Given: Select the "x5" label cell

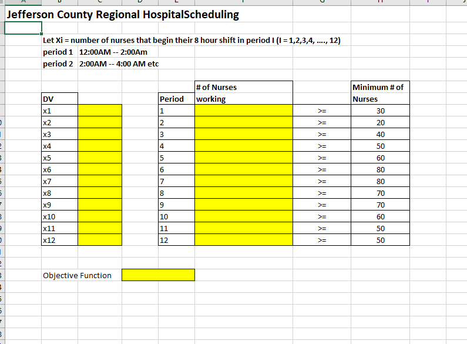Looking at the screenshot, I should click(x=59, y=158).
